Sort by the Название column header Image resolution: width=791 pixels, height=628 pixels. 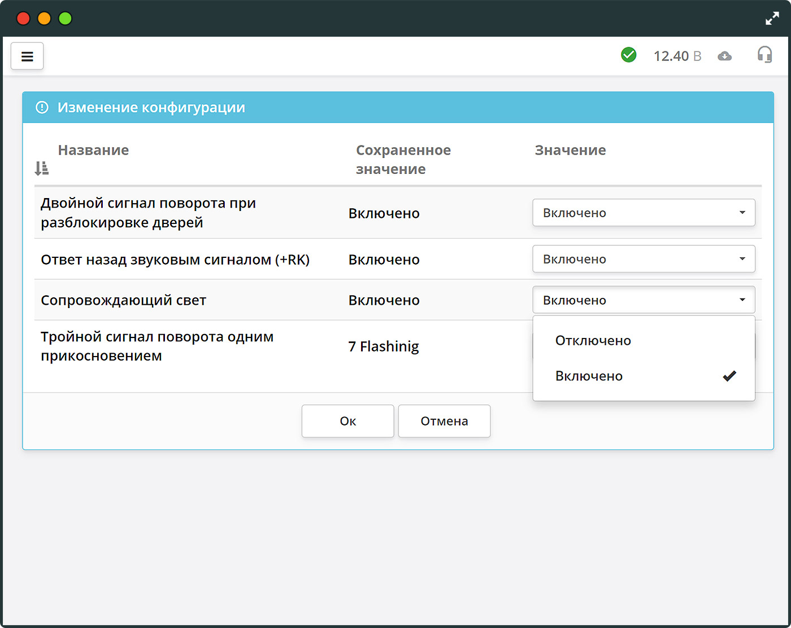point(93,150)
